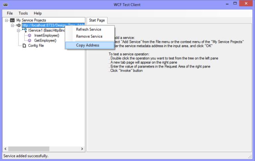Collapse the localhost service address node

[x=13, y=26]
